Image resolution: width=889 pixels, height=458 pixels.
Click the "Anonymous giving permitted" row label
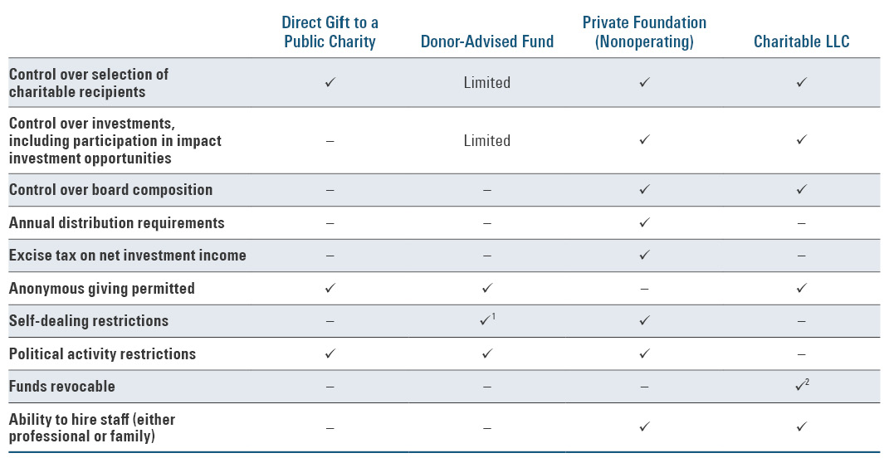pyautogui.click(x=102, y=289)
